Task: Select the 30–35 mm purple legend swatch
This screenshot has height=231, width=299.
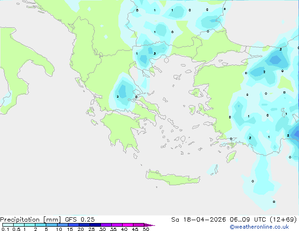Action: click(x=106, y=225)
